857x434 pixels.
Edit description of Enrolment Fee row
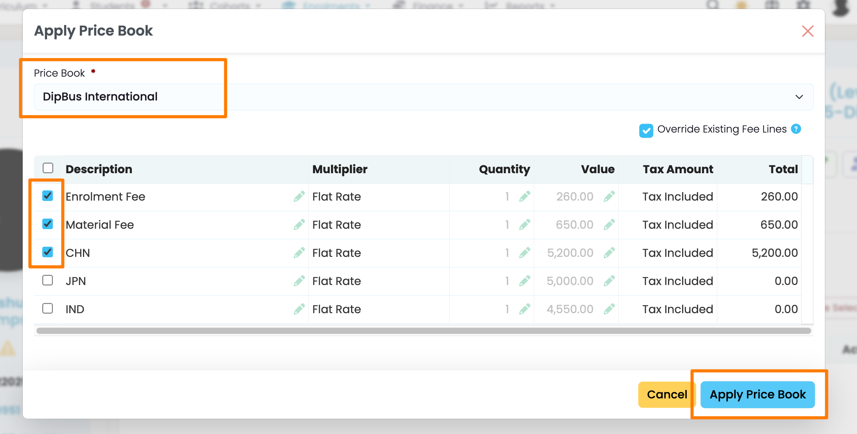click(299, 196)
